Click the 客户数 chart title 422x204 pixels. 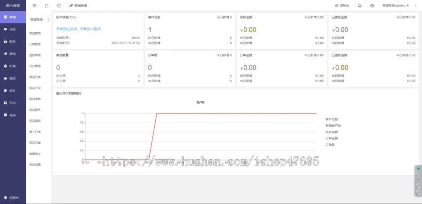200,102
